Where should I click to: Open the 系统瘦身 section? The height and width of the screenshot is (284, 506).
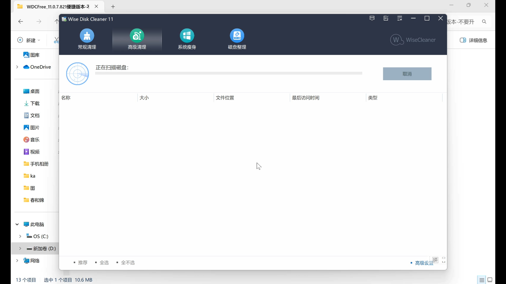(187, 39)
